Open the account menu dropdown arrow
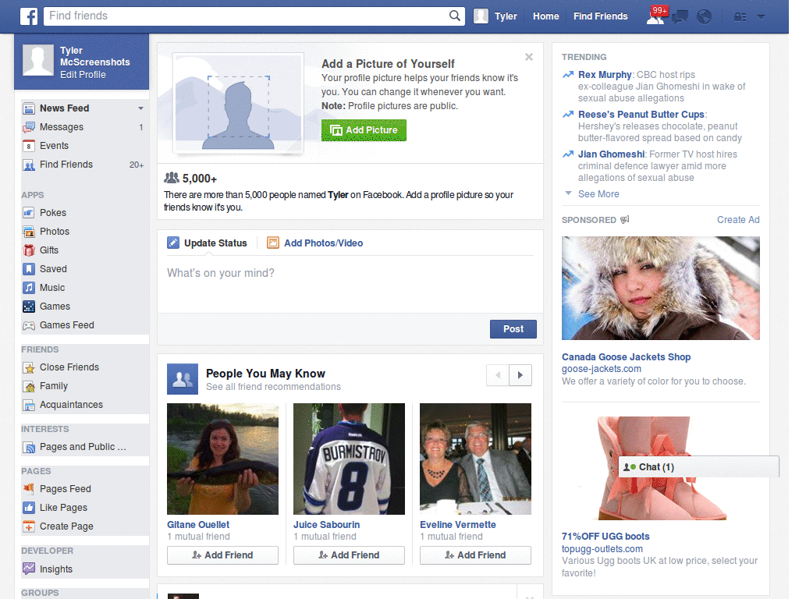The height and width of the screenshot is (599, 799). click(x=762, y=17)
